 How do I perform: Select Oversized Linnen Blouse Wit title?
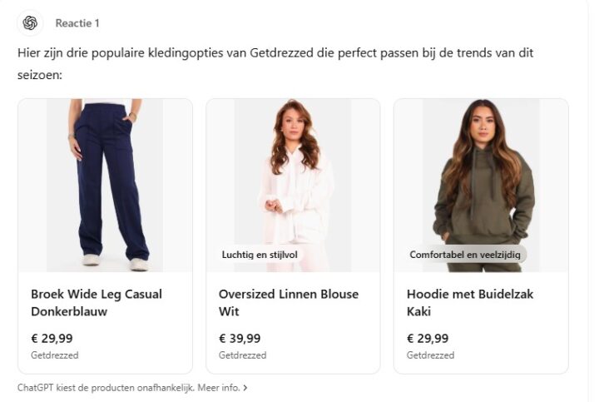[289, 303]
